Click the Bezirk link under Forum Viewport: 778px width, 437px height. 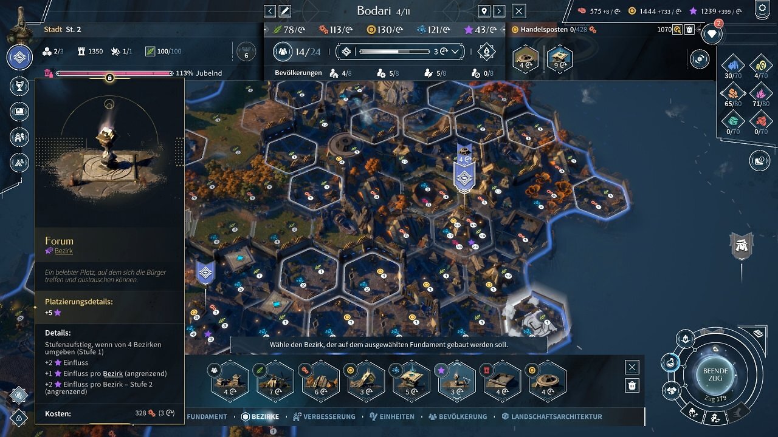(x=64, y=251)
